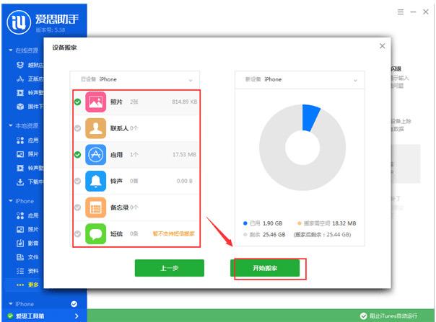
Task: Expand the 爱思工具箱 chevron arrow
Action: pyautogui.click(x=77, y=316)
